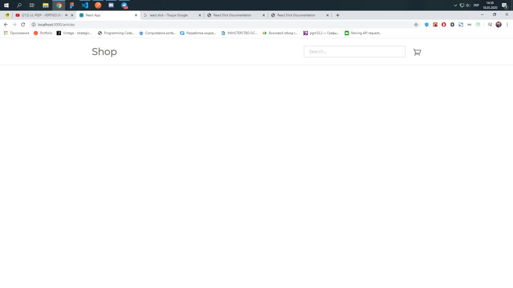This screenshot has width=513, height=288.
Task: Open the Приложения apps bookmark
Action: coord(16,33)
